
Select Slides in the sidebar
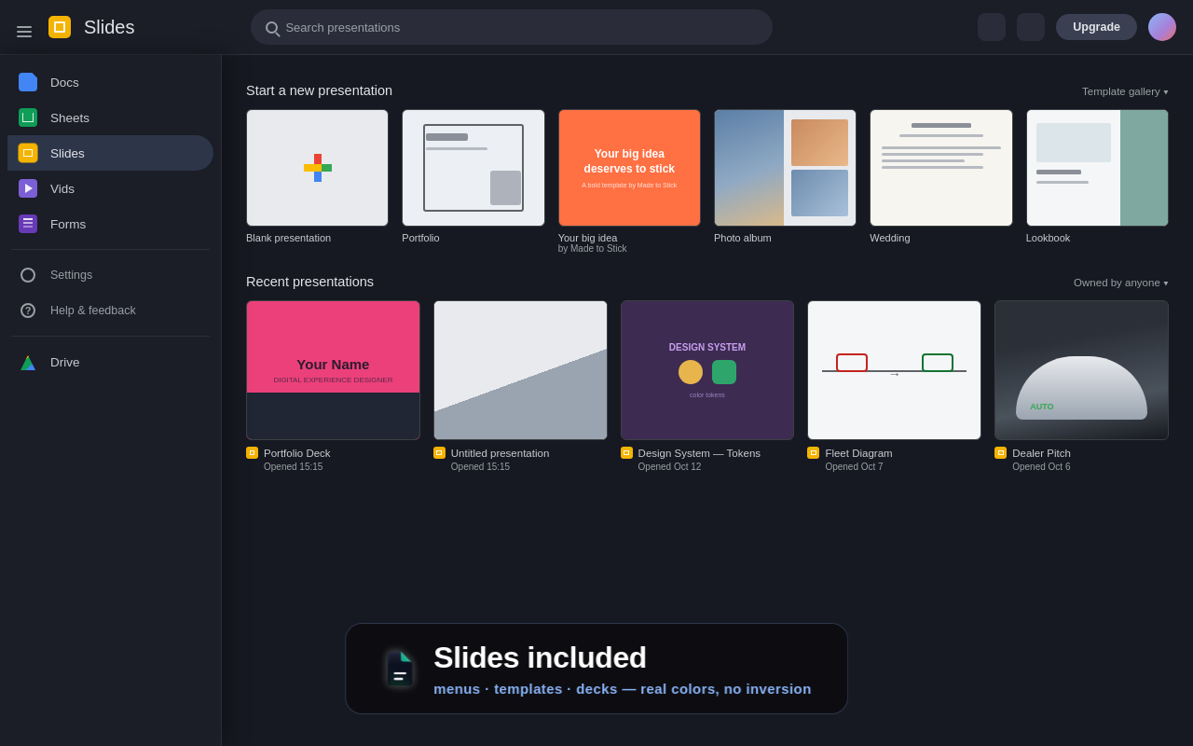110,153
